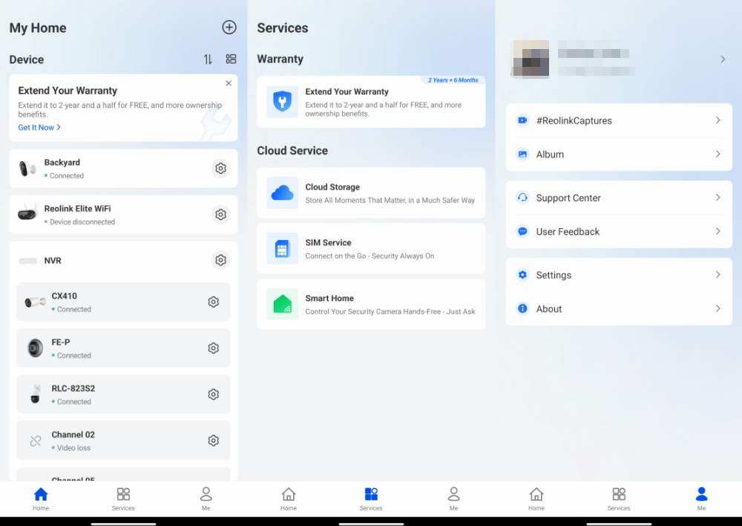
Task: Click the "2 Years + 6 Months" badge
Action: (x=453, y=80)
